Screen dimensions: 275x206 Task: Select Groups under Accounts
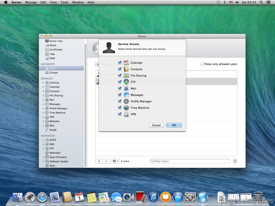[x=51, y=72]
